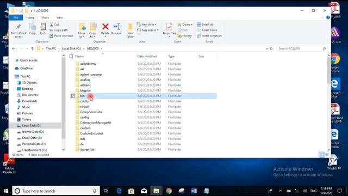348x196 pixels.
Task: Click Select none in ribbon
Action: (207, 30)
